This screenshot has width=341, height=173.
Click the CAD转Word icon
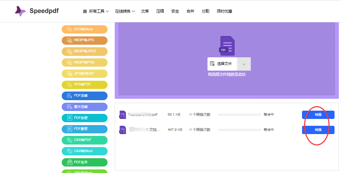point(69,151)
